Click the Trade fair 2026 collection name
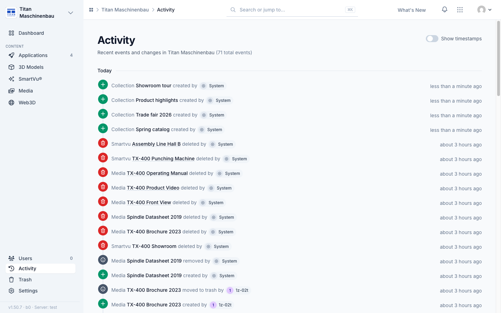This screenshot has width=501, height=313. coord(154,115)
